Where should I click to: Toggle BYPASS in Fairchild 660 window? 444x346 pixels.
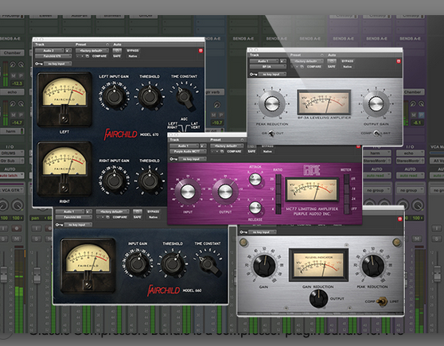coord(154,212)
